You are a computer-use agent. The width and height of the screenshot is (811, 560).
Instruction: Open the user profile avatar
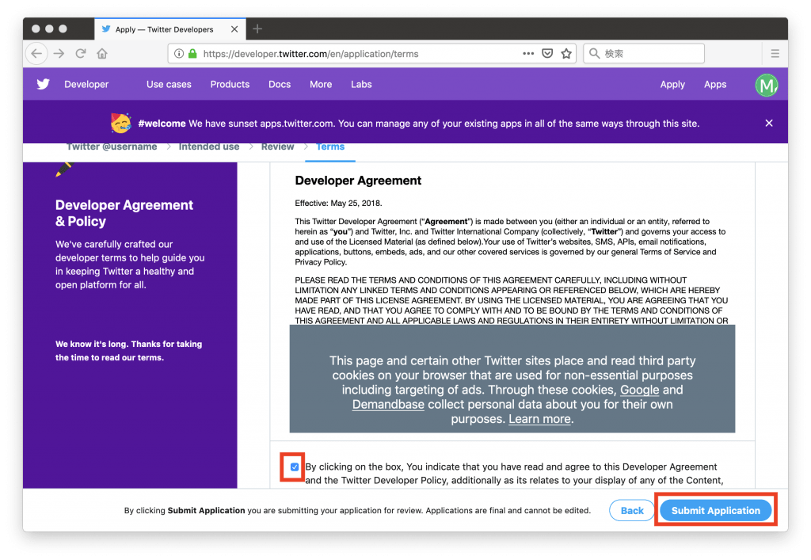tap(766, 85)
